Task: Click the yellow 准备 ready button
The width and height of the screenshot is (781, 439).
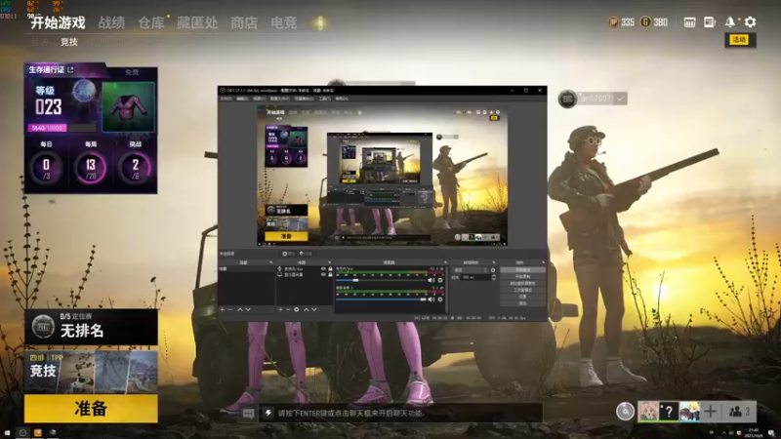Action: (91, 409)
